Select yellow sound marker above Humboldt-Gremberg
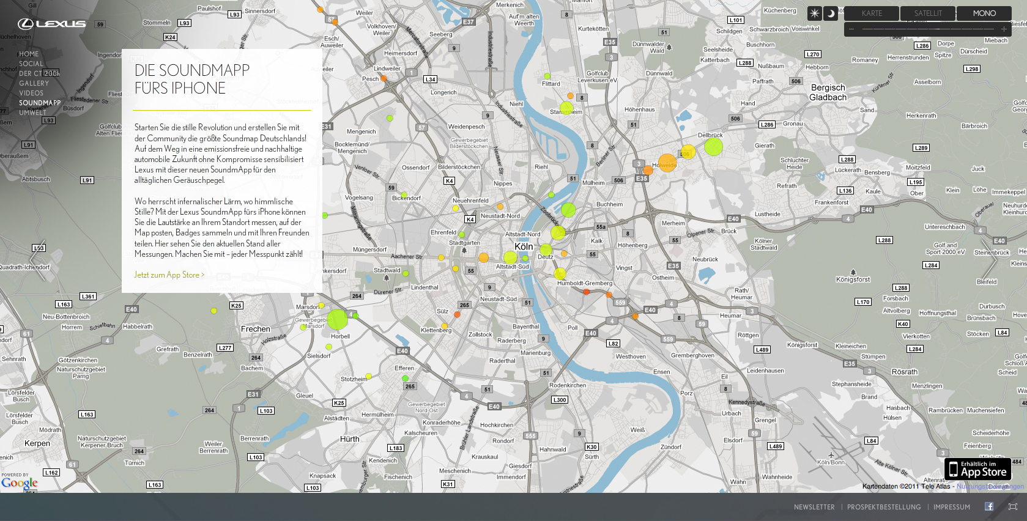 560,273
